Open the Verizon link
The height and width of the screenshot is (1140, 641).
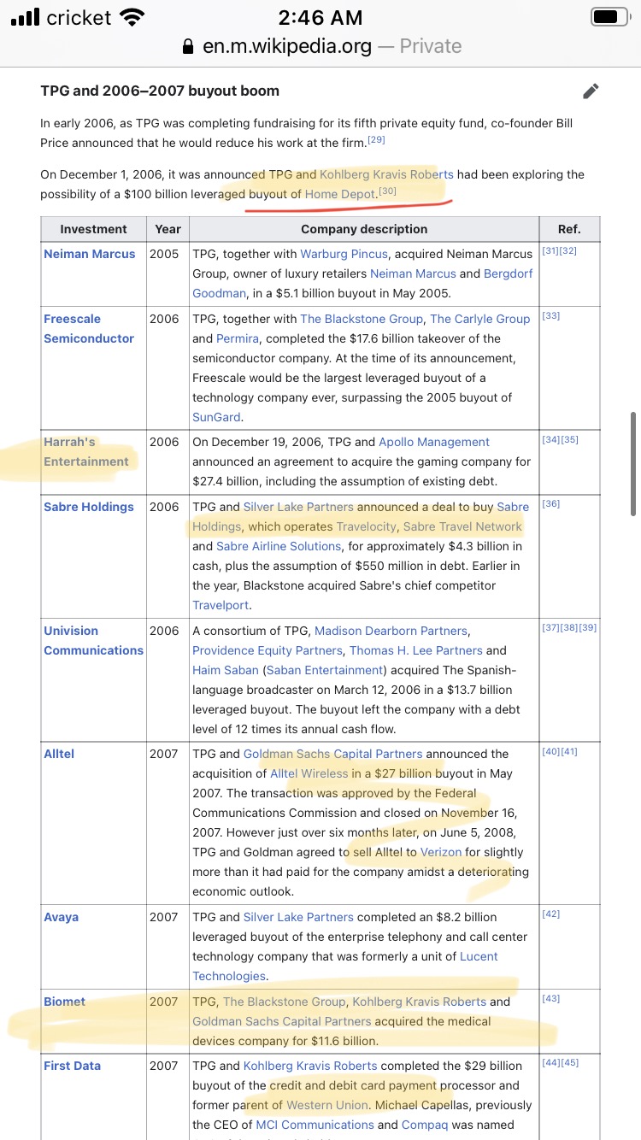pos(441,852)
